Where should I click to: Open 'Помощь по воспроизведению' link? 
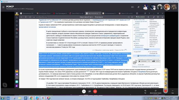[141, 67]
